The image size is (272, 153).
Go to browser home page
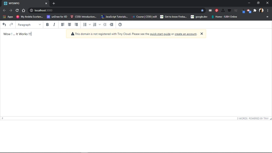tap(23, 11)
